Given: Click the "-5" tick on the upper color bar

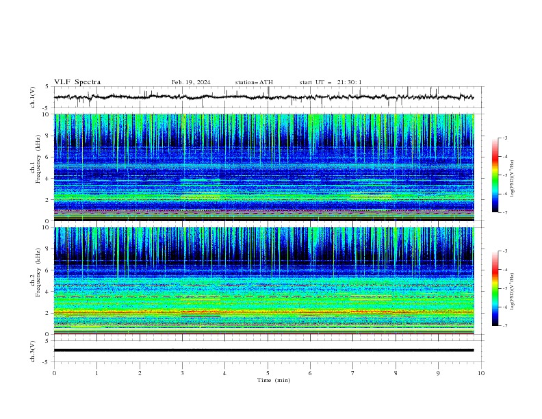Looking at the screenshot, I should click(x=504, y=175).
